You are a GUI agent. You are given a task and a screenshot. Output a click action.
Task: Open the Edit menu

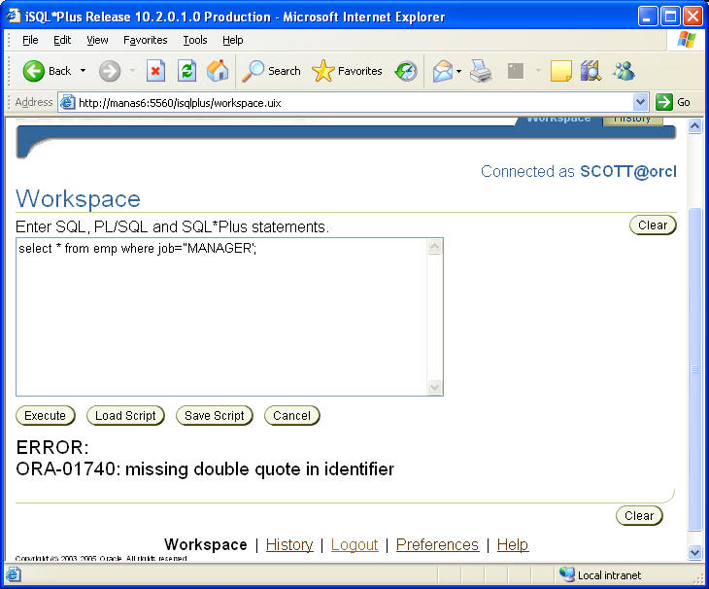click(62, 40)
